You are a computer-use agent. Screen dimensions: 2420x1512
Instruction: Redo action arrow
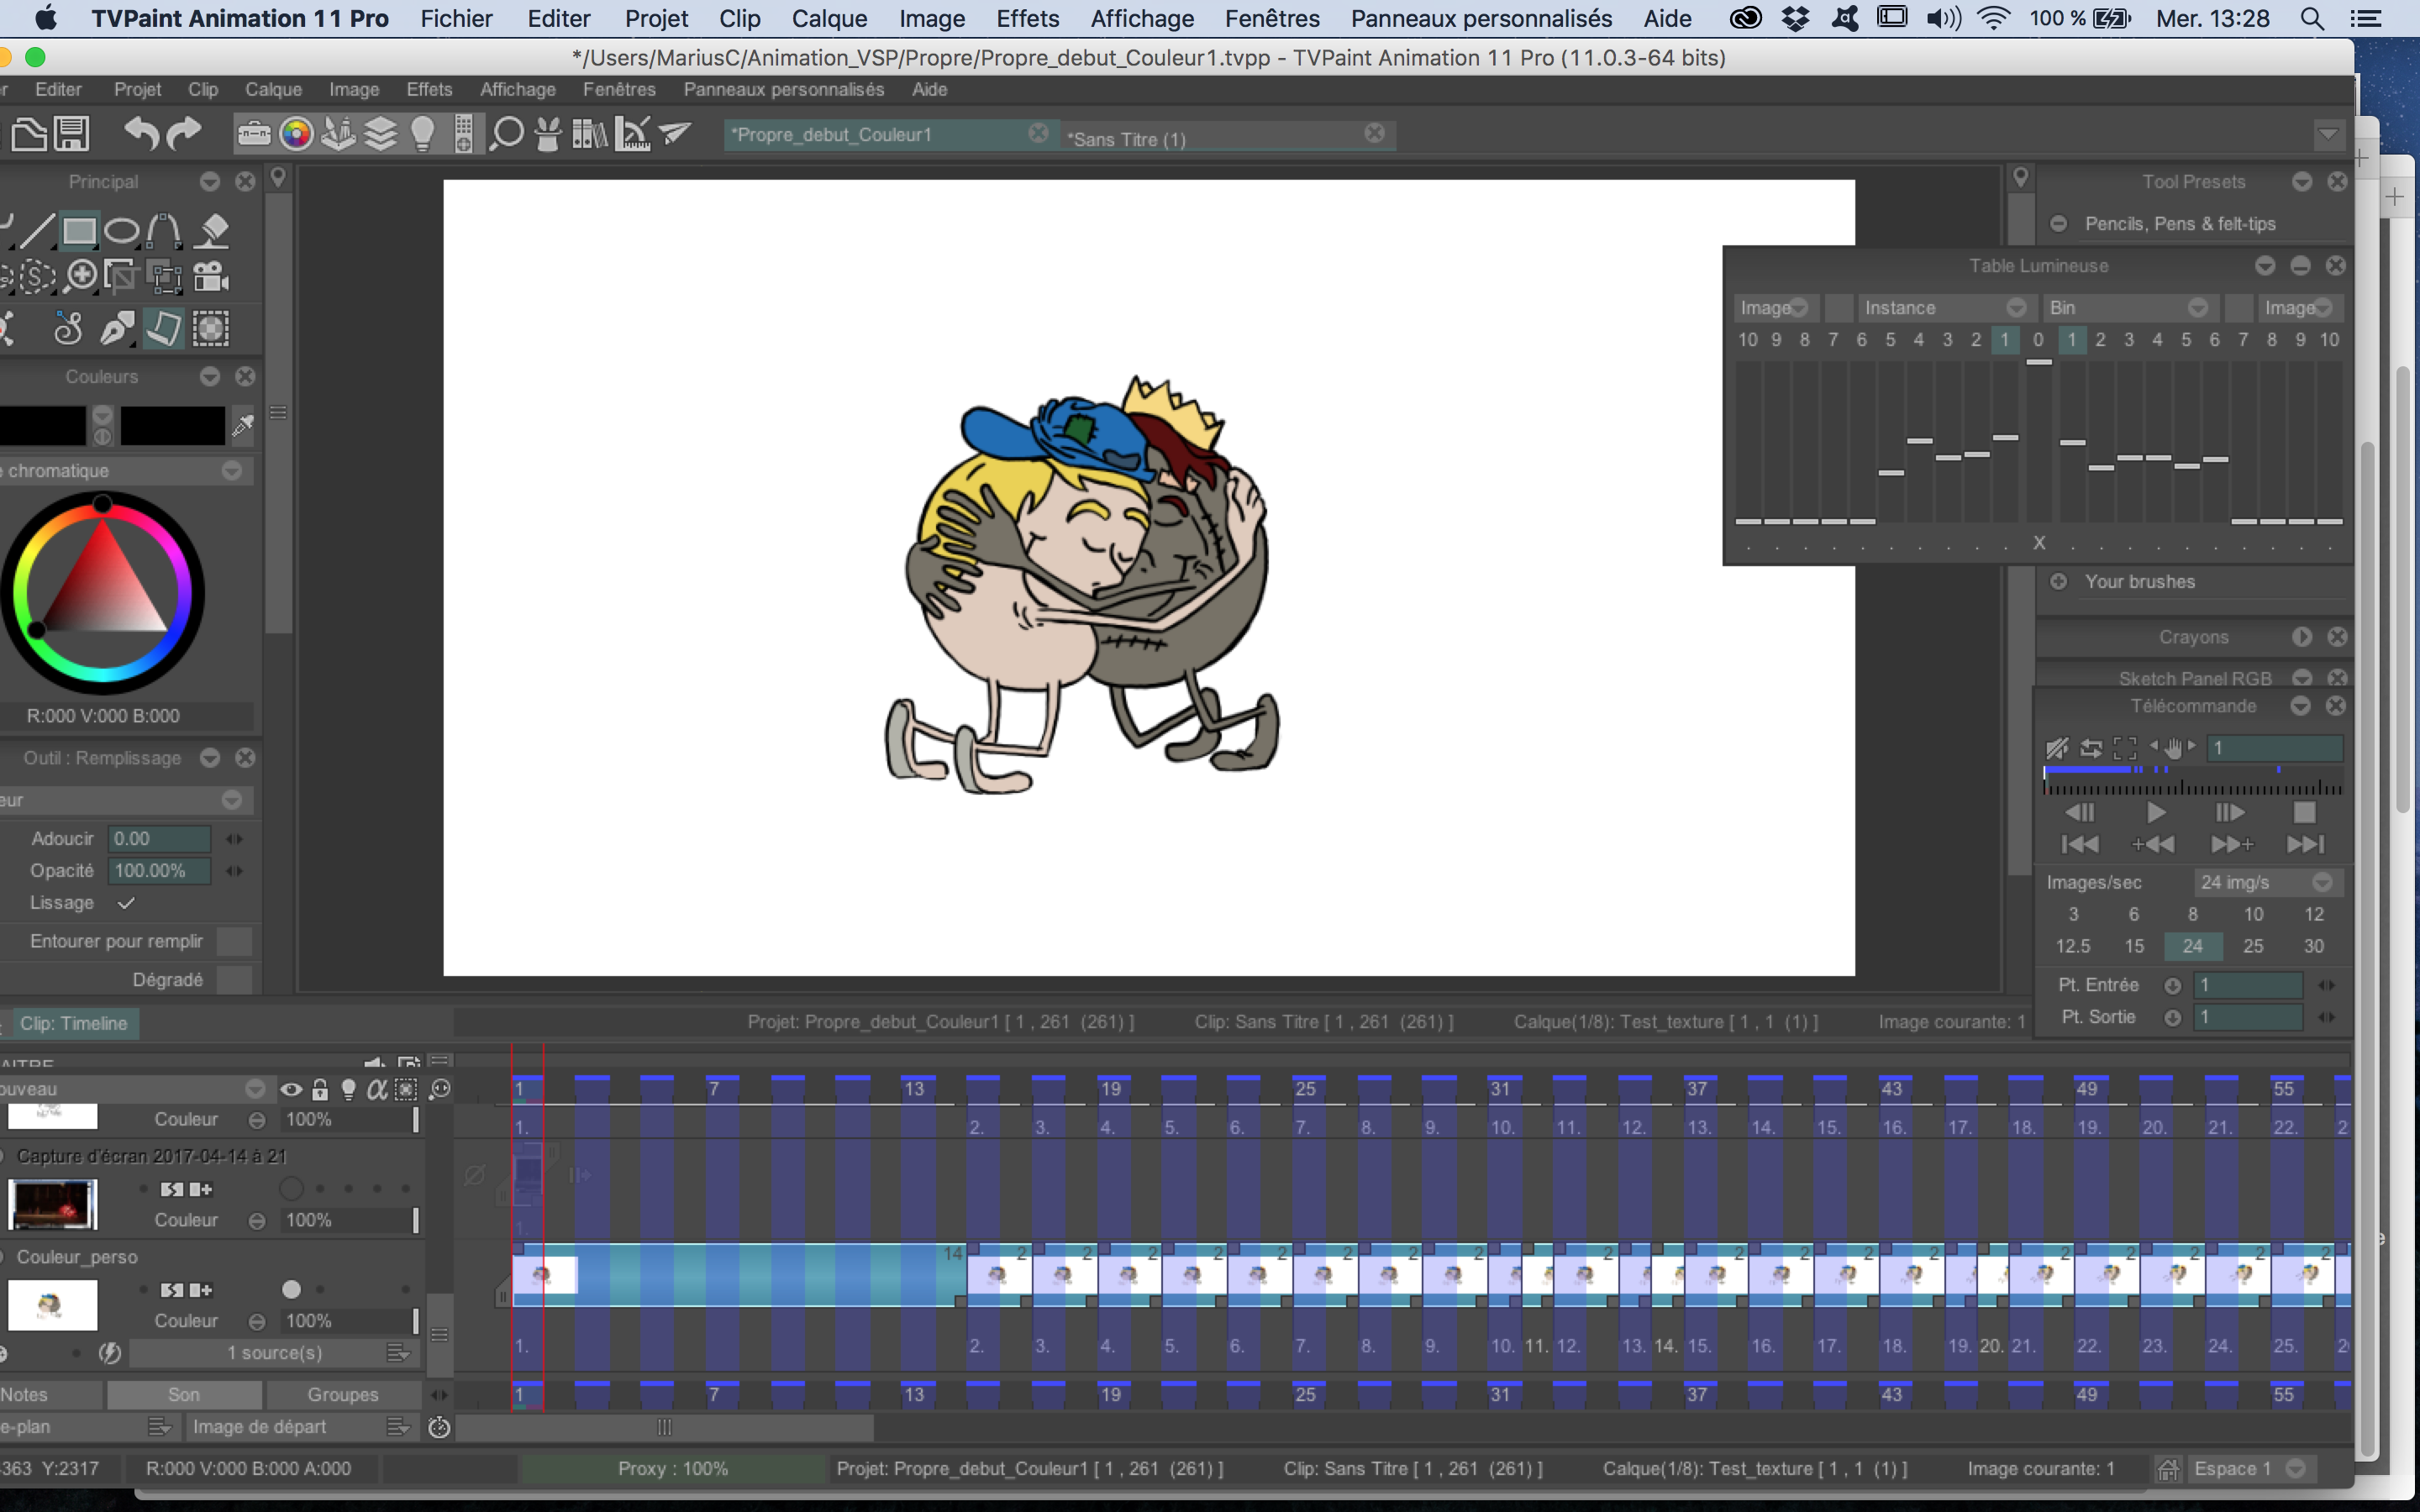[184, 133]
